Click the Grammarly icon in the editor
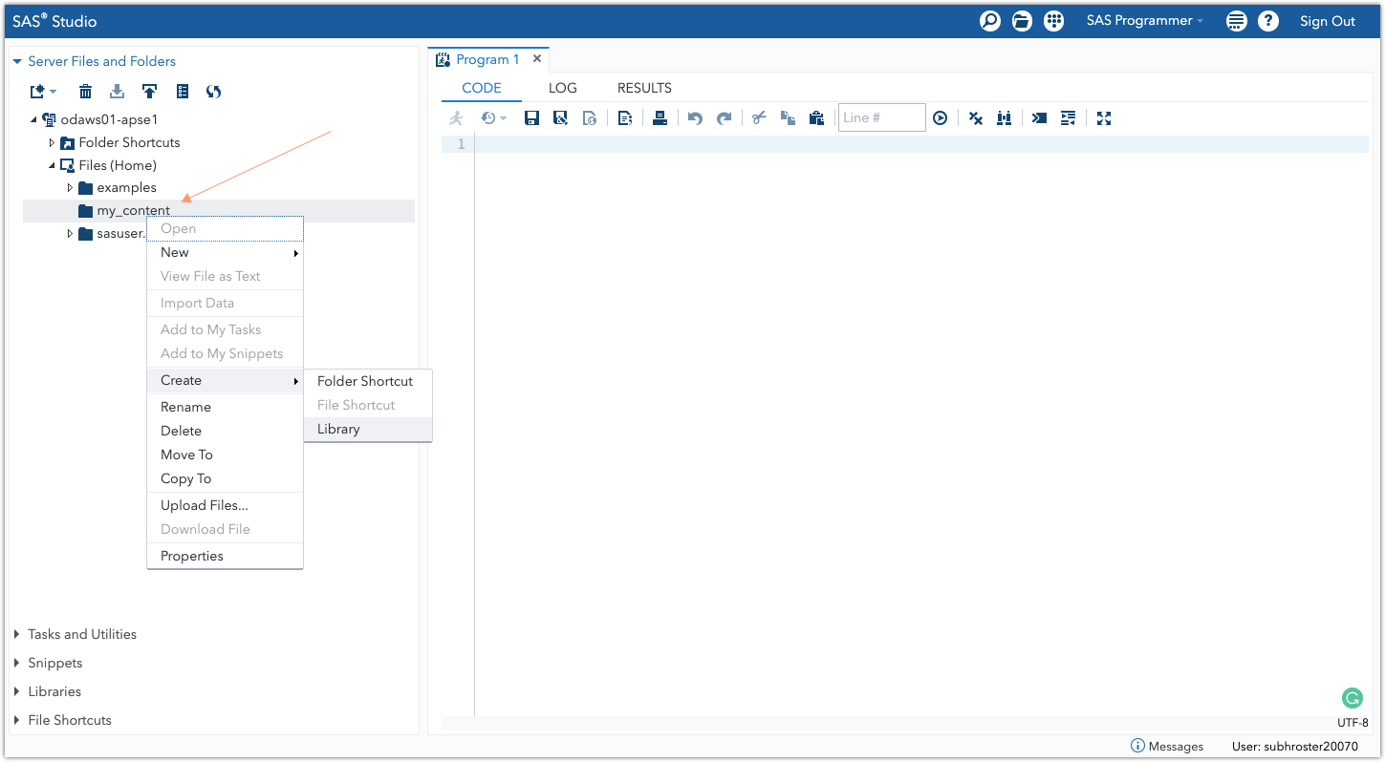Image resolution: width=1385 pixels, height=762 pixels. [x=1353, y=698]
